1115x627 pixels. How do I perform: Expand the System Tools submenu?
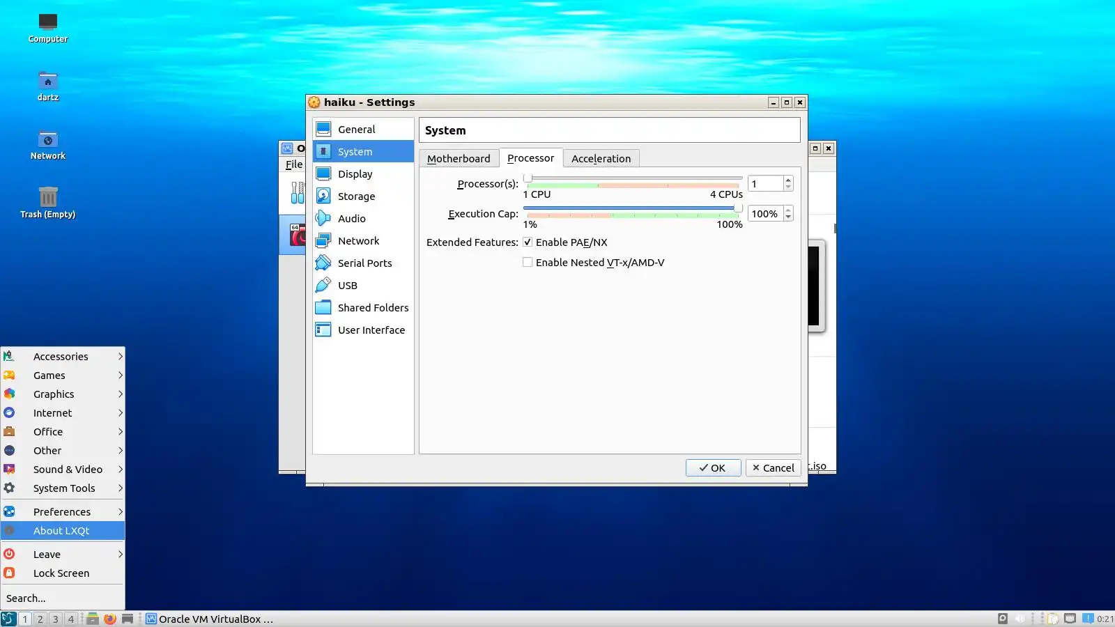pyautogui.click(x=63, y=488)
